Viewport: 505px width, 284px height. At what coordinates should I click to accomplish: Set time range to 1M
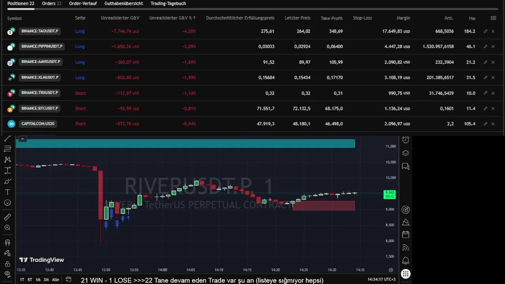click(38, 280)
